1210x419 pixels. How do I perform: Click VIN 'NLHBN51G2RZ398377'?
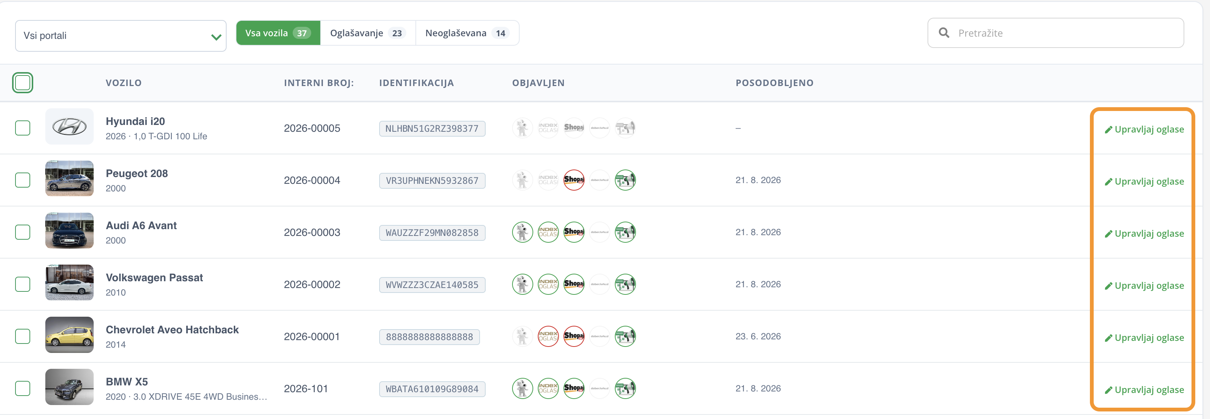click(x=432, y=129)
